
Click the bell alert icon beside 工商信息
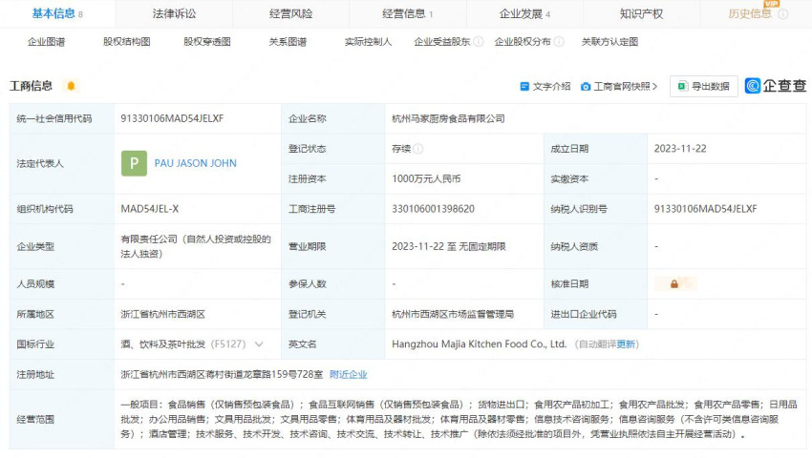tap(71, 86)
